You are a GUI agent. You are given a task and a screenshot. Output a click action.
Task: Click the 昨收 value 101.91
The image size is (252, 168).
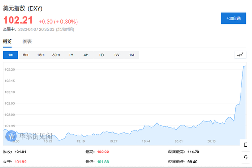[x=21, y=152]
